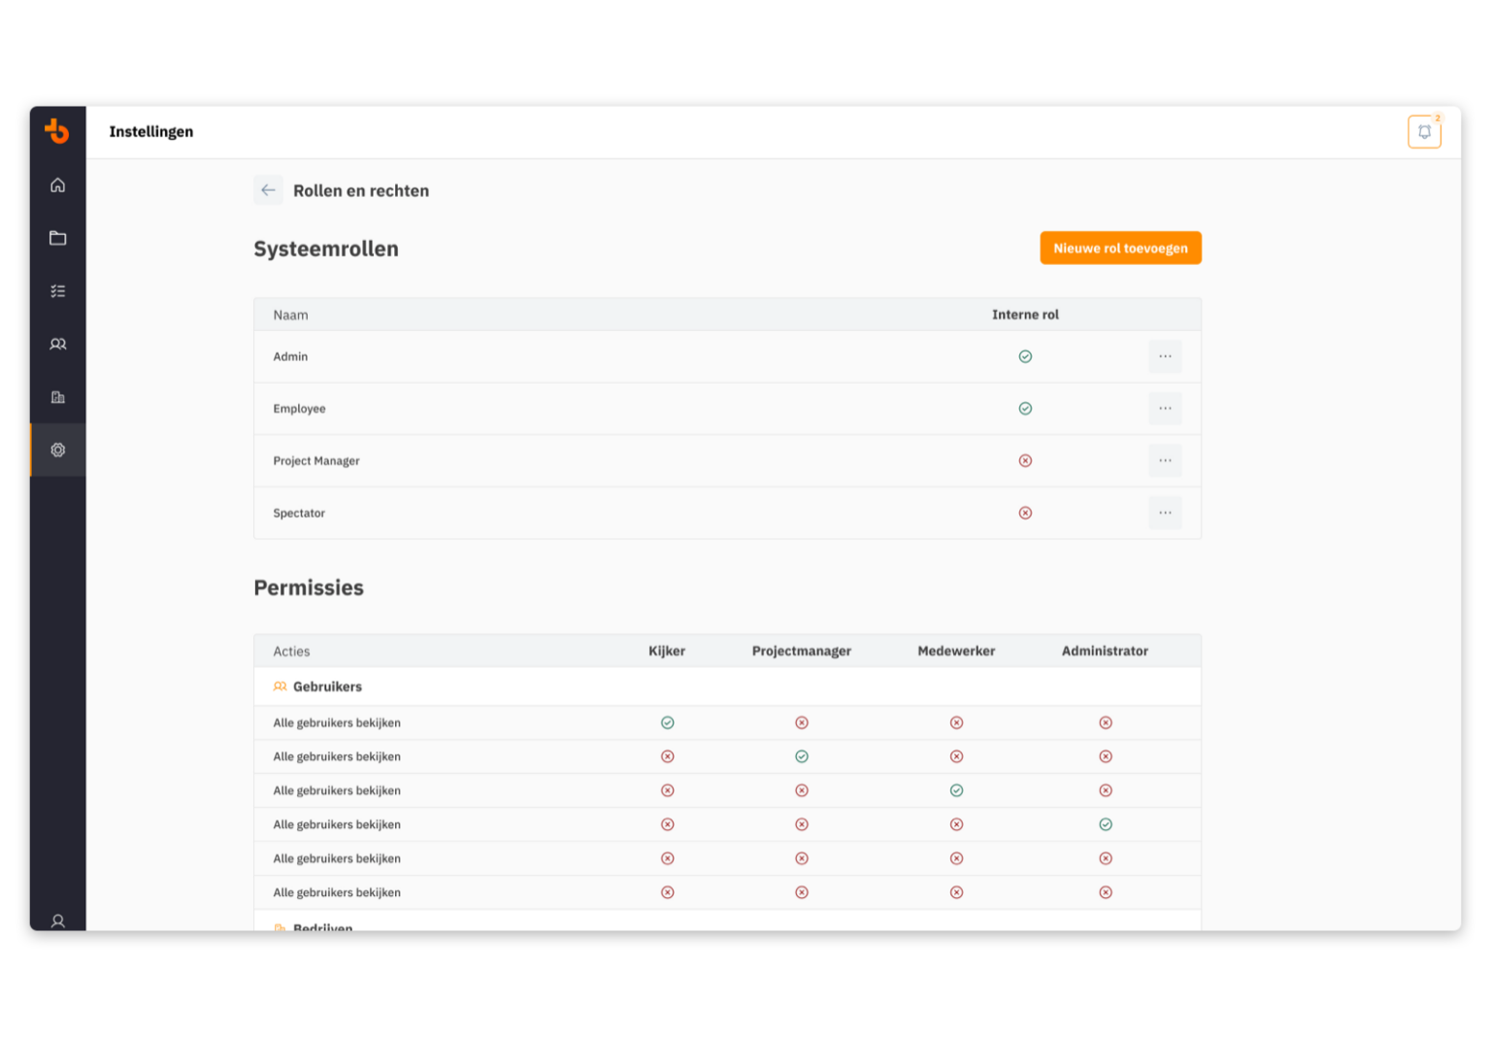Open the projects folder icon in sidebar

[x=57, y=238]
